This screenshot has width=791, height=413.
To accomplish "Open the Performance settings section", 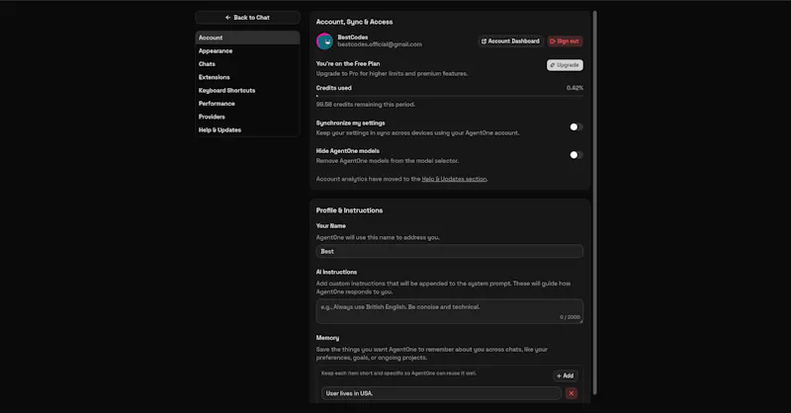I will [x=247, y=104].
